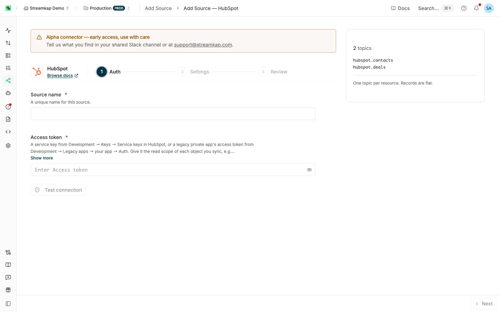
Task: Open the Search box in the top bar
Action: (x=436, y=8)
